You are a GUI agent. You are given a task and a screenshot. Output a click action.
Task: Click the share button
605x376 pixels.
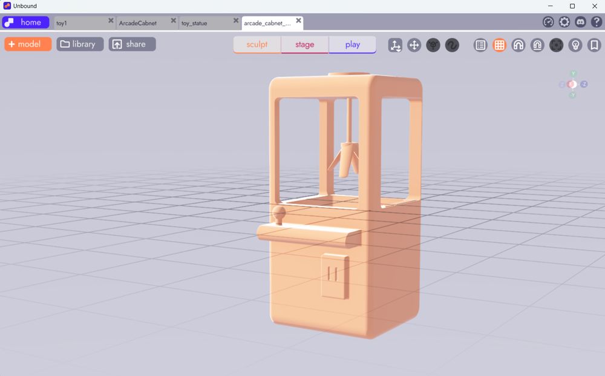(132, 44)
